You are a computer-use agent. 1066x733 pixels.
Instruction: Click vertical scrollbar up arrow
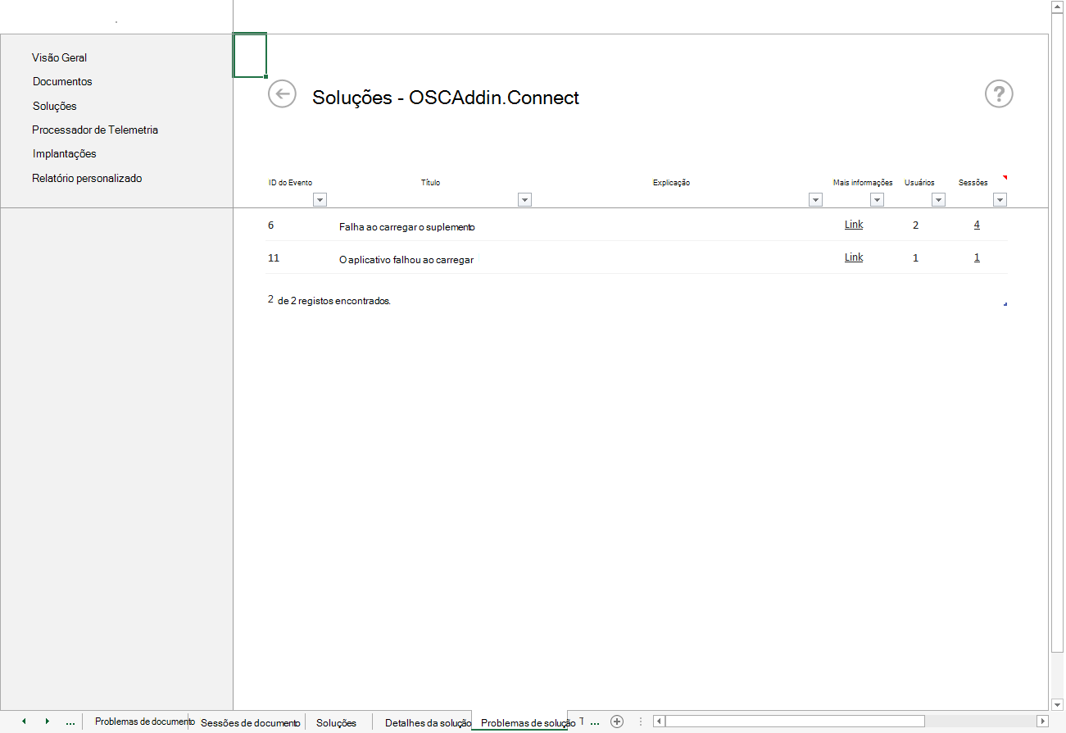point(1058,7)
